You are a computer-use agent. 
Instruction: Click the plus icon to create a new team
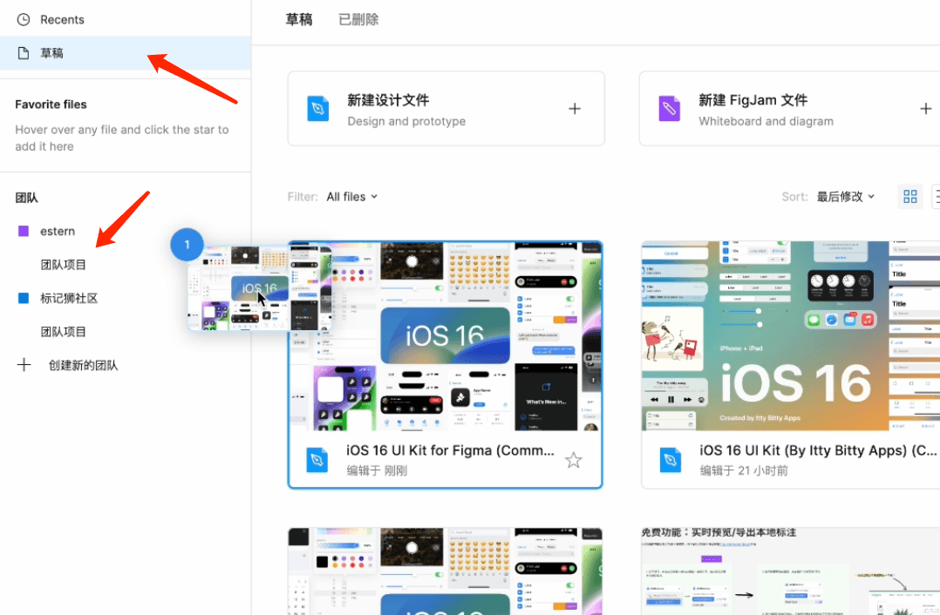click(x=24, y=364)
